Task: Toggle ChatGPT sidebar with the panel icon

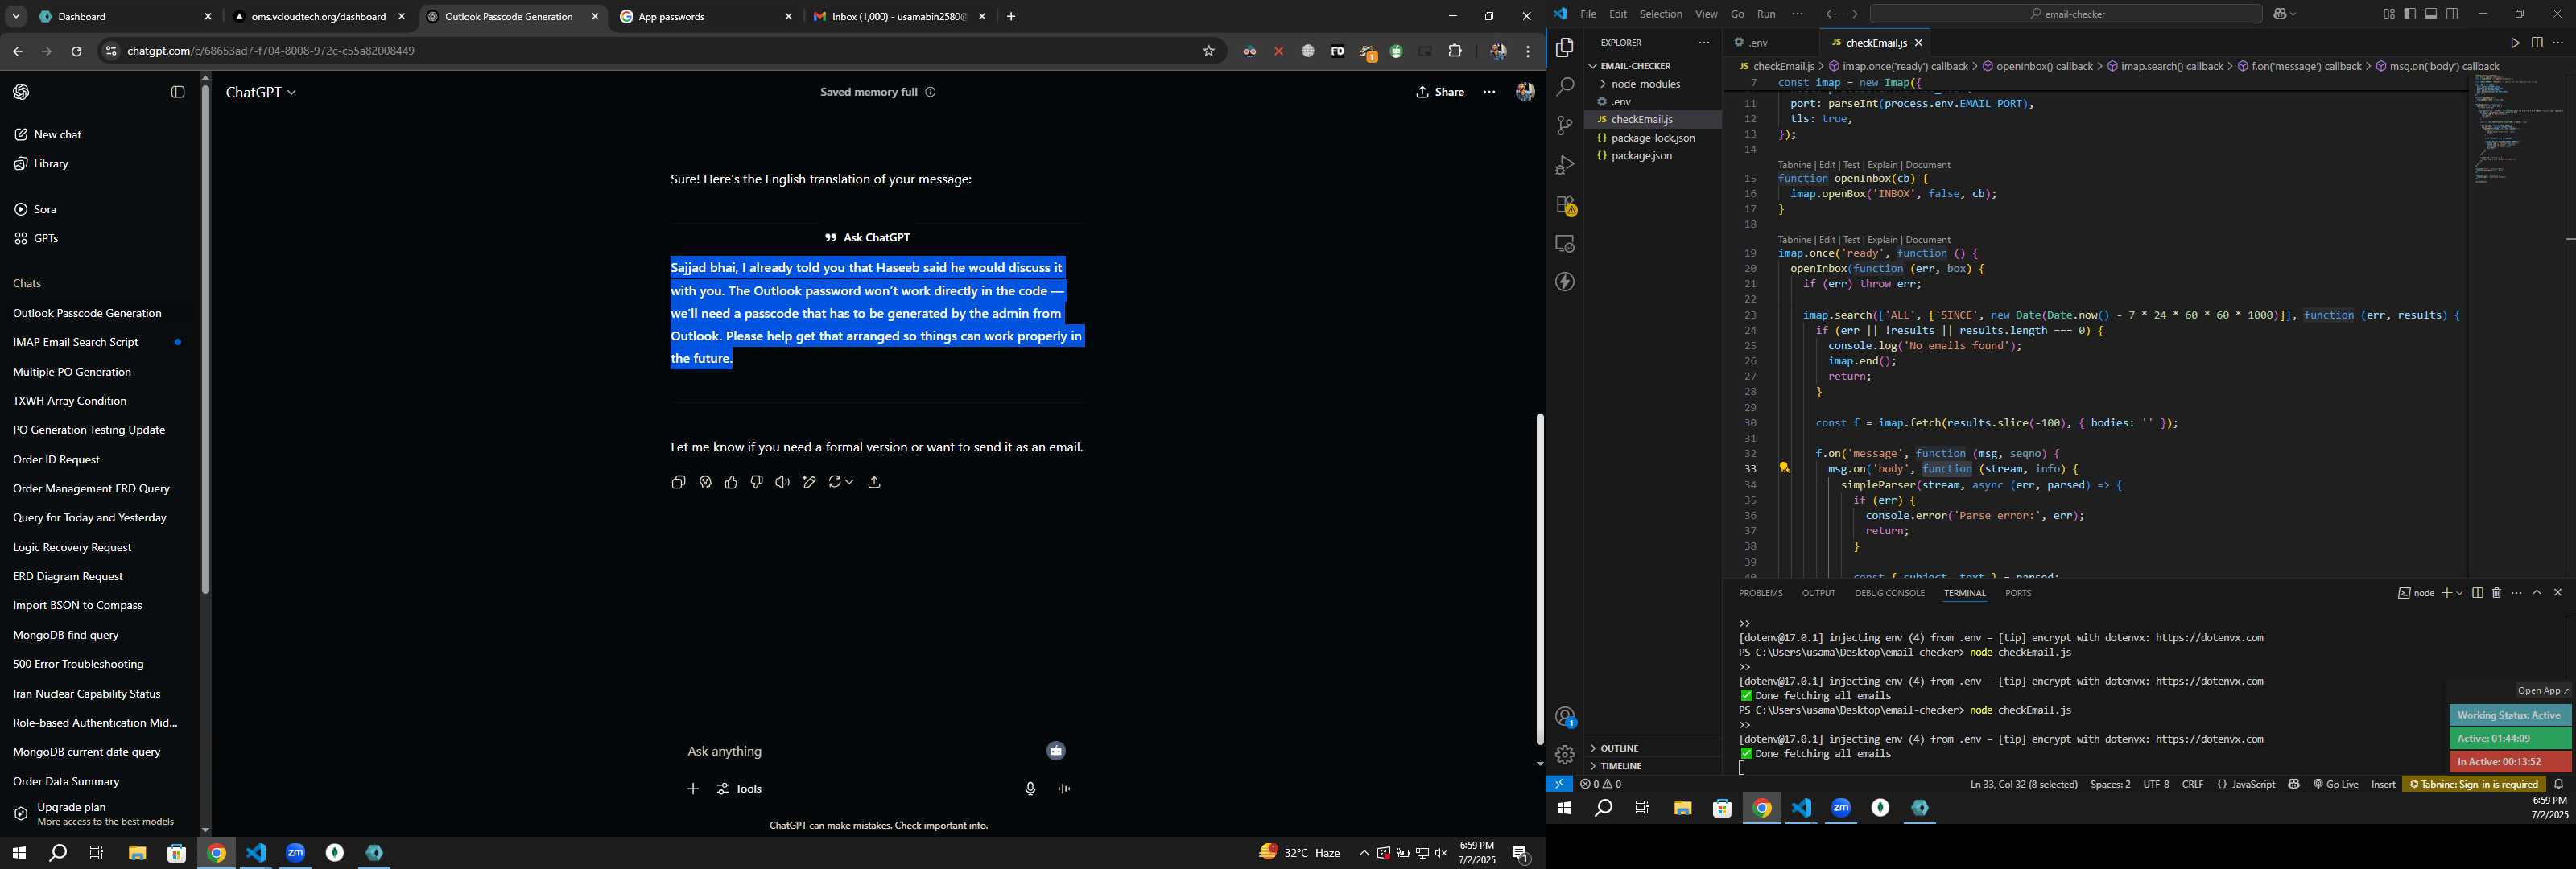Action: click(x=178, y=92)
